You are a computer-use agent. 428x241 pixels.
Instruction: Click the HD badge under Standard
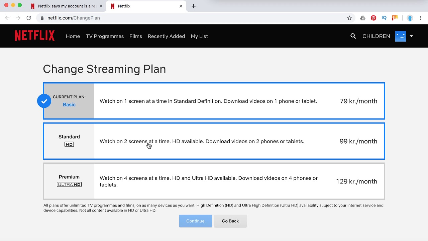[x=69, y=144]
